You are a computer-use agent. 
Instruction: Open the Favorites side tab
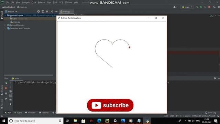2,104
